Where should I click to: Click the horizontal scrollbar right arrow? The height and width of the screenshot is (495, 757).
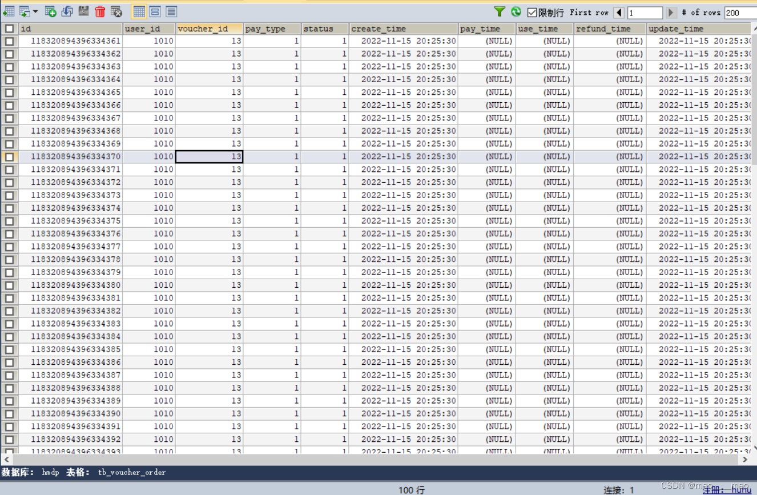coord(745,459)
